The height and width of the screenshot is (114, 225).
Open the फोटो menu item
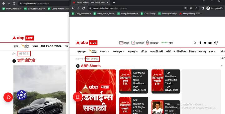[168, 51]
